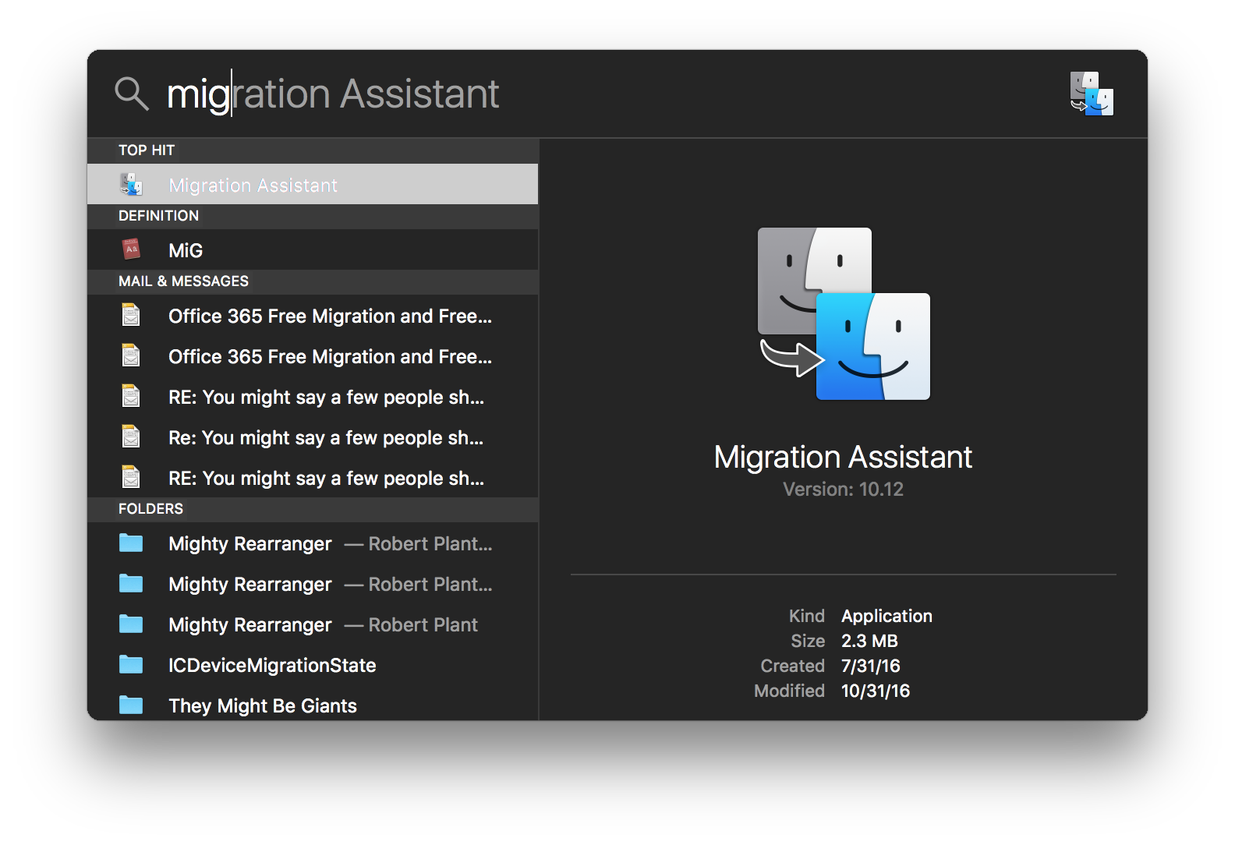The width and height of the screenshot is (1235, 845).
Task: Click the Spotlight magnifying glass icon
Action: 131,94
